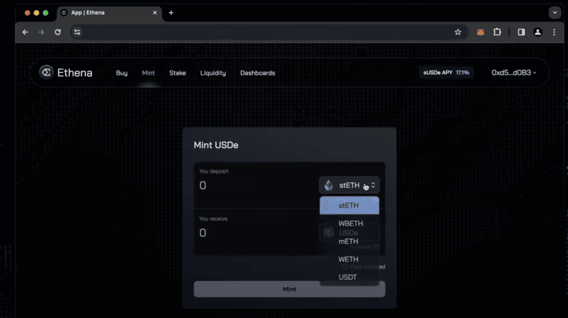Image resolution: width=568 pixels, height=318 pixels.
Task: Toggle the browser side panel icon
Action: coord(521,32)
